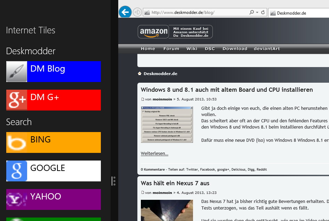Click the Deskmodder group heading

point(31,51)
